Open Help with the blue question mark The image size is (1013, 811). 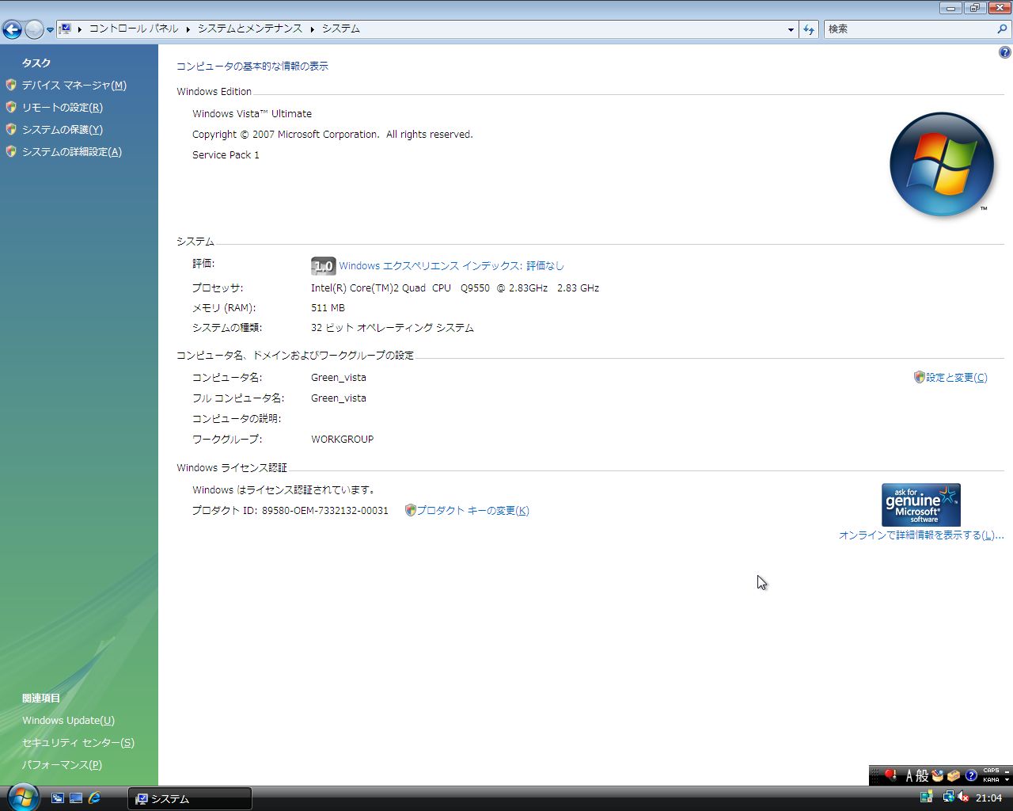(1005, 52)
